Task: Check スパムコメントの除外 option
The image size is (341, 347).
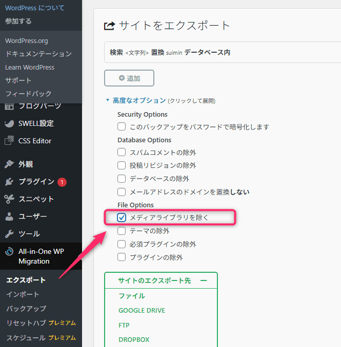Action: pos(122,152)
